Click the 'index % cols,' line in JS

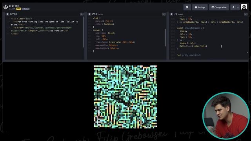[x=187, y=43]
